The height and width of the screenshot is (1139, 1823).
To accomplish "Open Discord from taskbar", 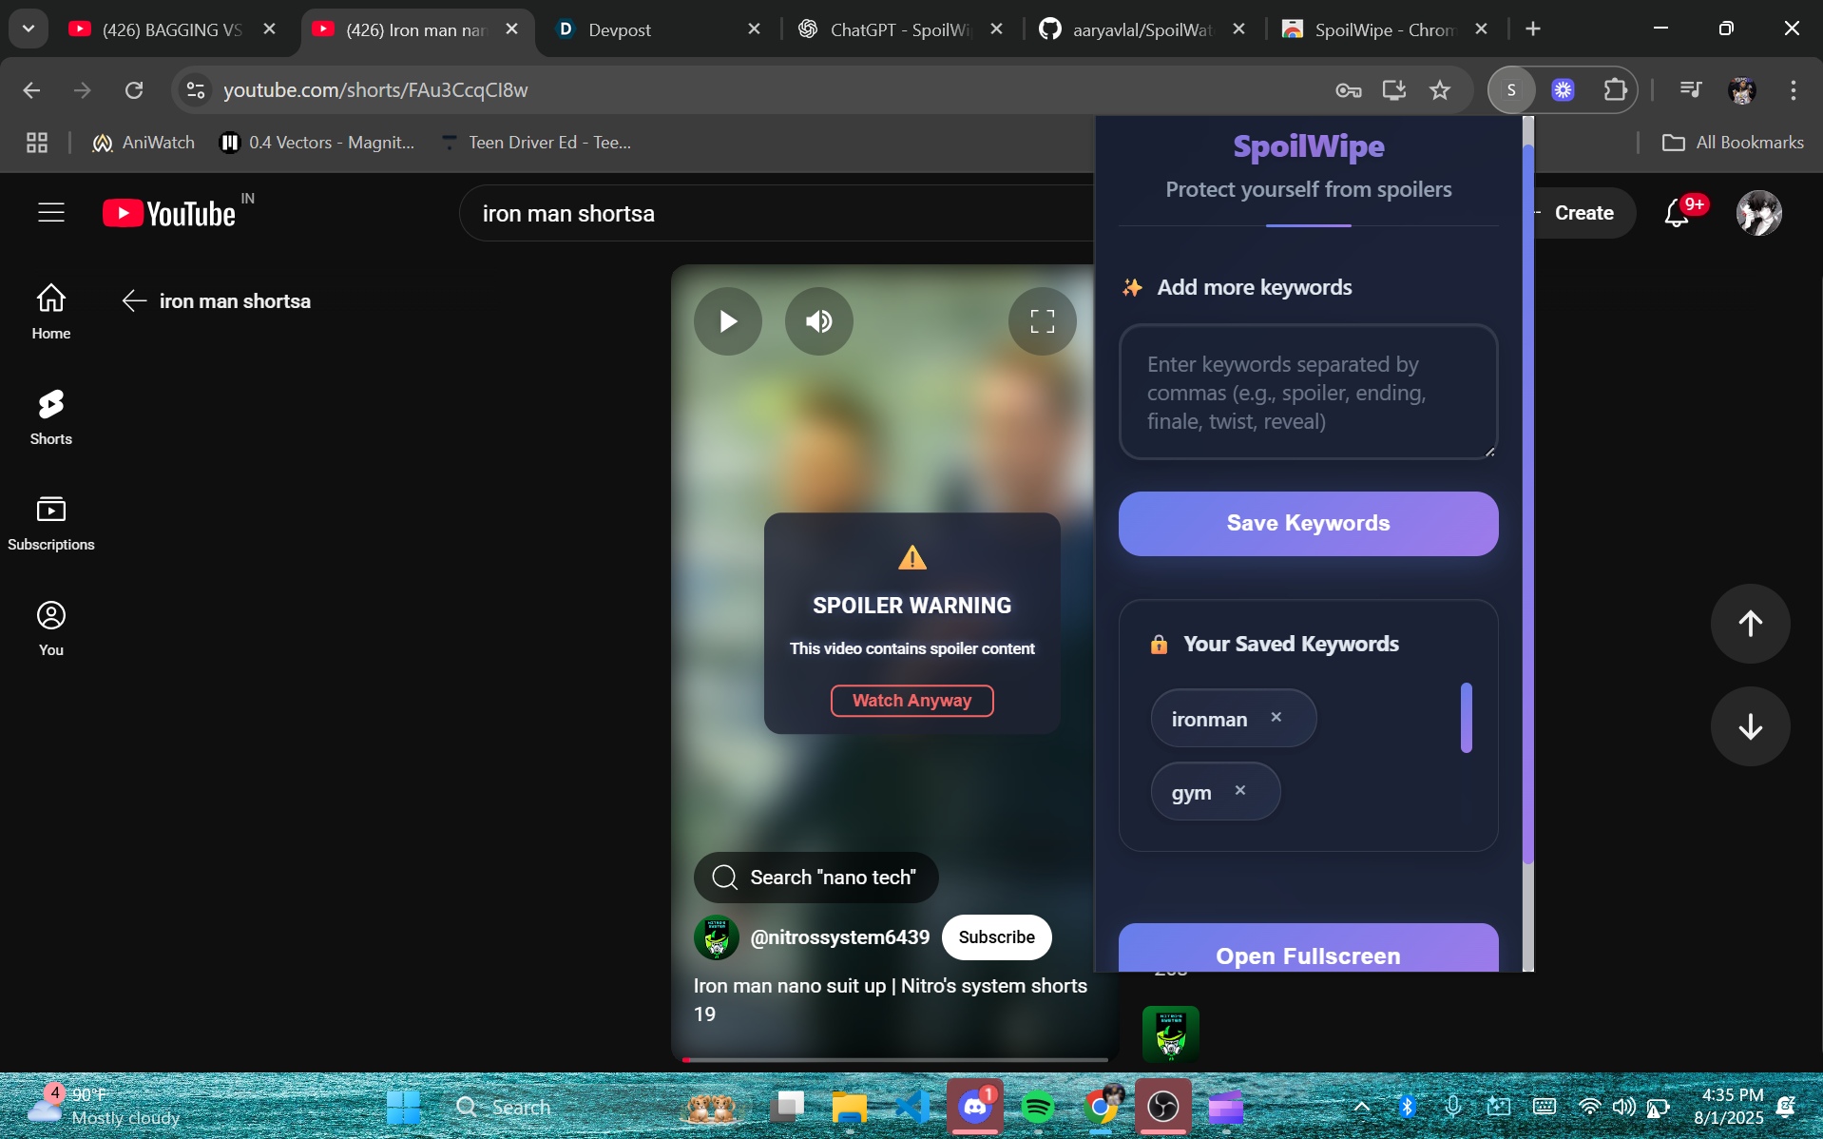I will pyautogui.click(x=975, y=1107).
